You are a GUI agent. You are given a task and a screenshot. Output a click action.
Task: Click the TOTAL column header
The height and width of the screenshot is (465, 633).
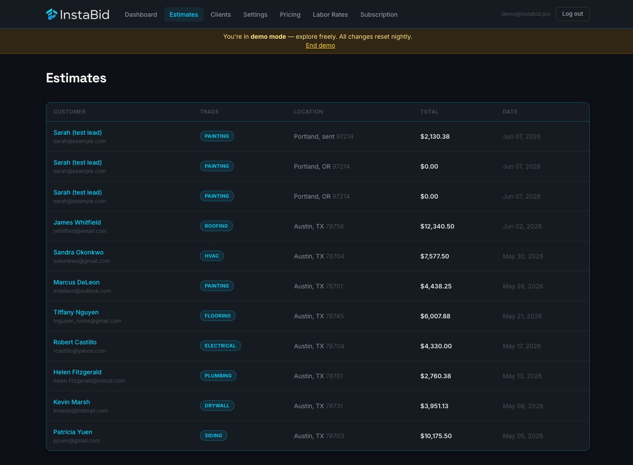click(429, 112)
